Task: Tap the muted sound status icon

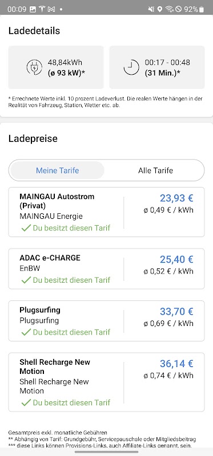Action: pyautogui.click(x=151, y=9)
